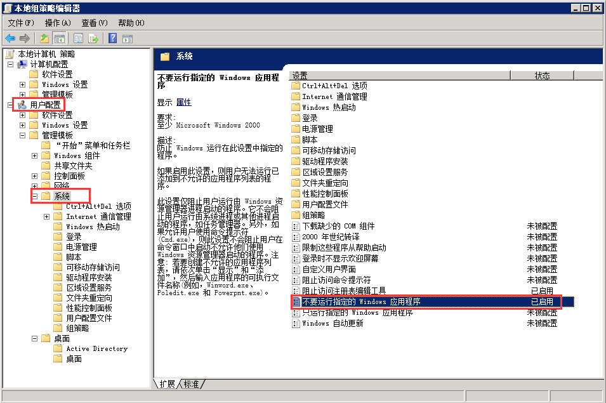Click folder icon of Active Directory in tree
606x403 pixels.
58,348
